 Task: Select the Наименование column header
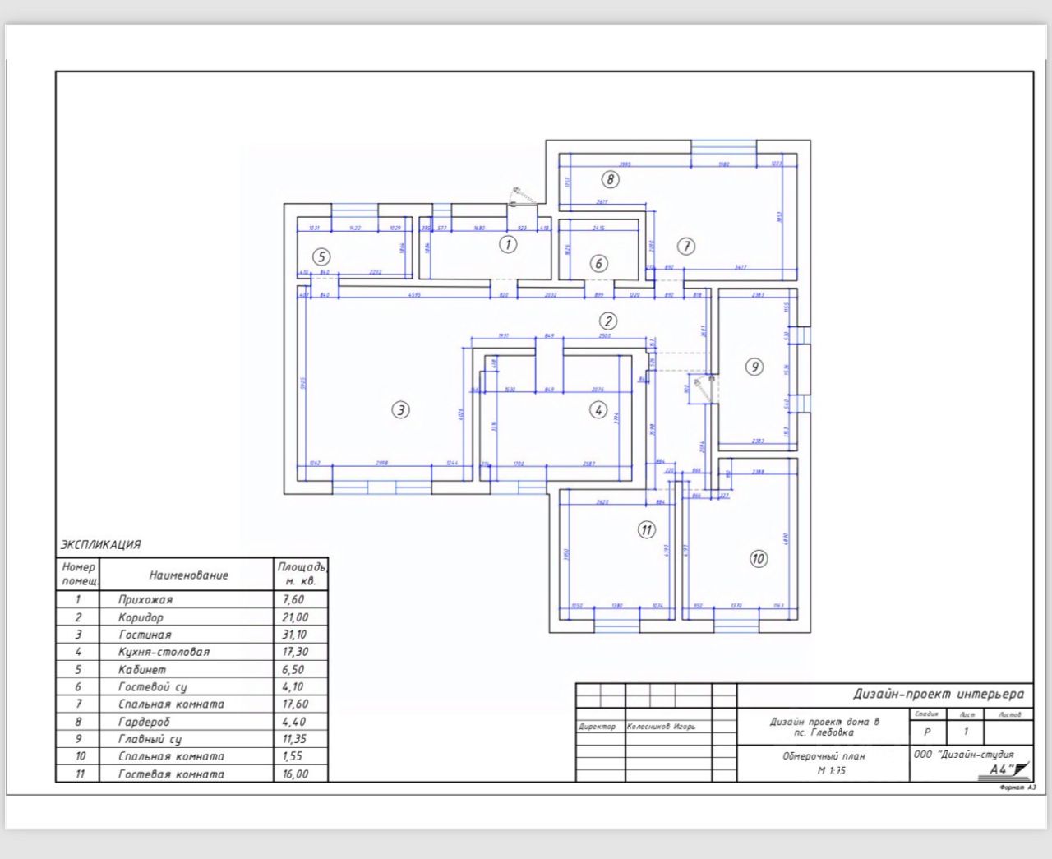coord(188,575)
